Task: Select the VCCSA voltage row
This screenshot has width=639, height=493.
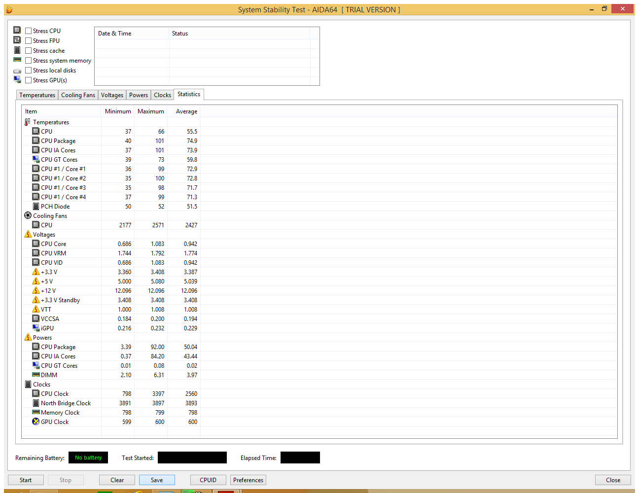Action: point(319,319)
